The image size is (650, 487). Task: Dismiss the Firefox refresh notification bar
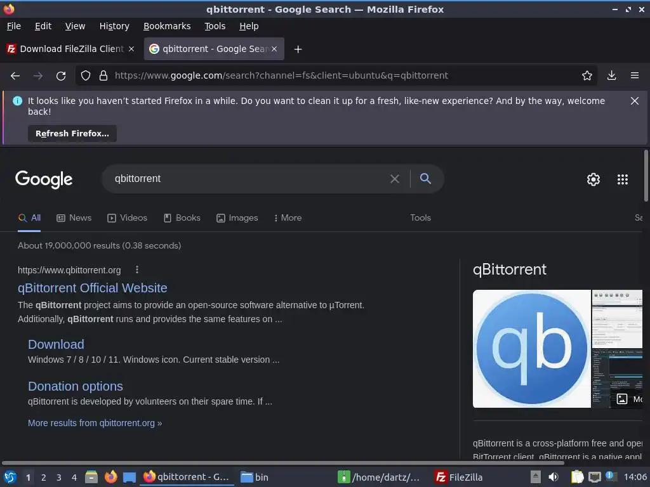coord(634,101)
